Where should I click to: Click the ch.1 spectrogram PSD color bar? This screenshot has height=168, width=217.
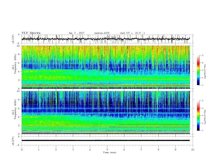pyautogui.click(x=198, y=70)
